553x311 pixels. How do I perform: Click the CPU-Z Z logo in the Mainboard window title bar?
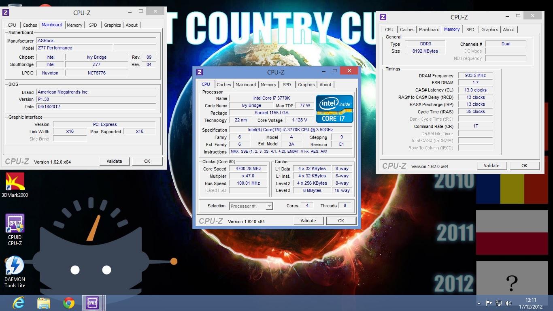tap(6, 13)
